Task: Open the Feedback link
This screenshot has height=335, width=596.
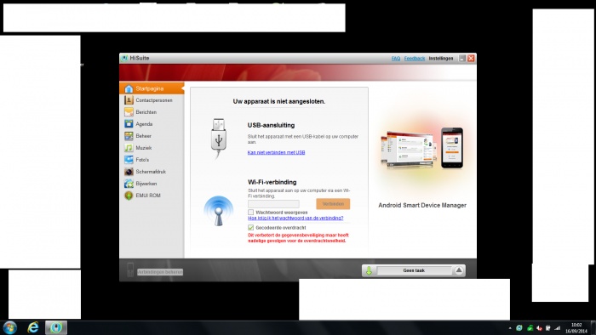Action: click(x=415, y=59)
